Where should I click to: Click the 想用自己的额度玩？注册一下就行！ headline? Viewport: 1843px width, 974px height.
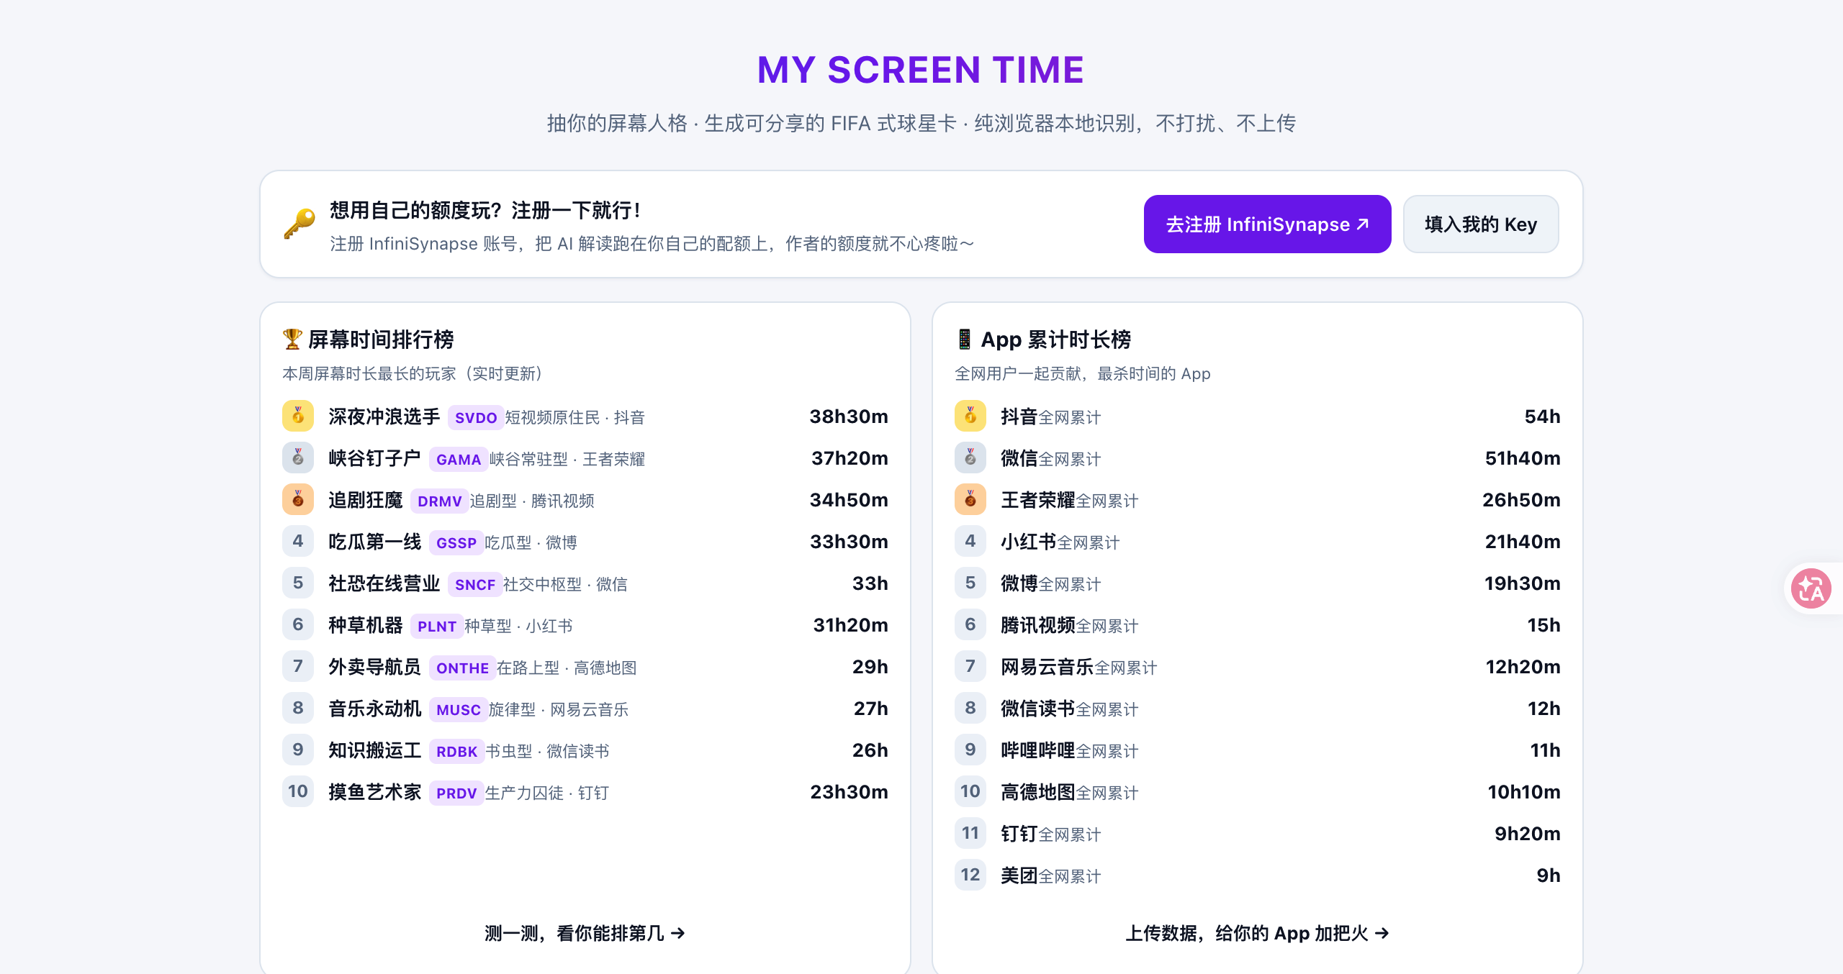[485, 210]
